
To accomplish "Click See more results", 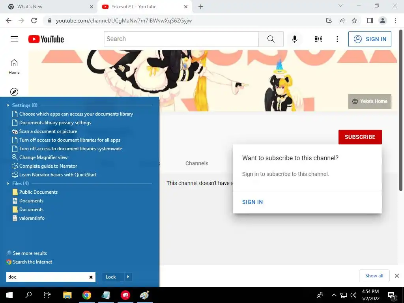I will 30,253.
